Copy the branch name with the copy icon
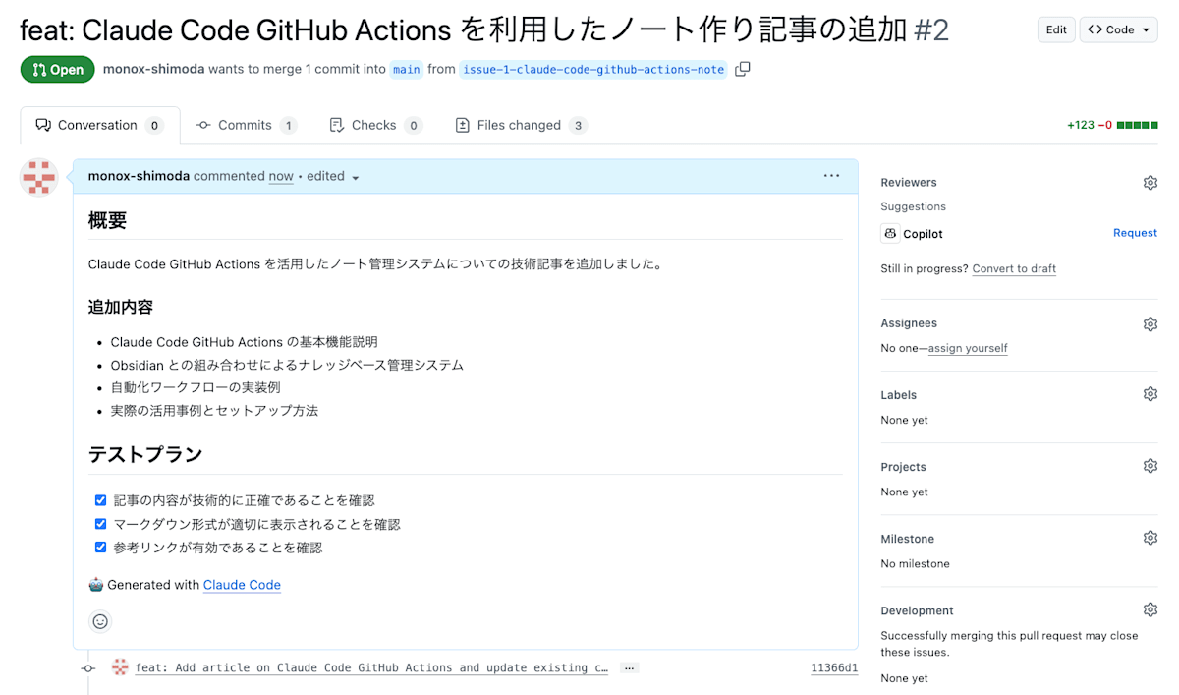1179x695 pixels. [743, 69]
